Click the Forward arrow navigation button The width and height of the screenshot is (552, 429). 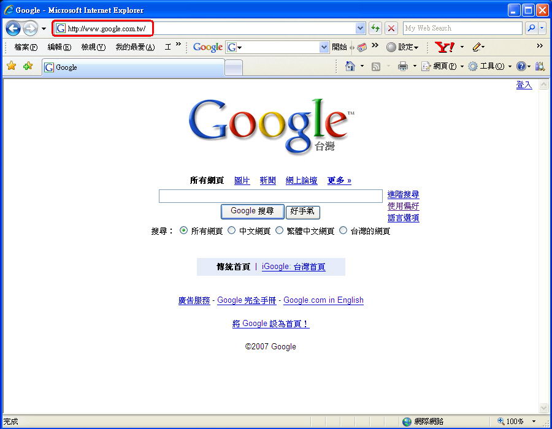click(x=30, y=28)
